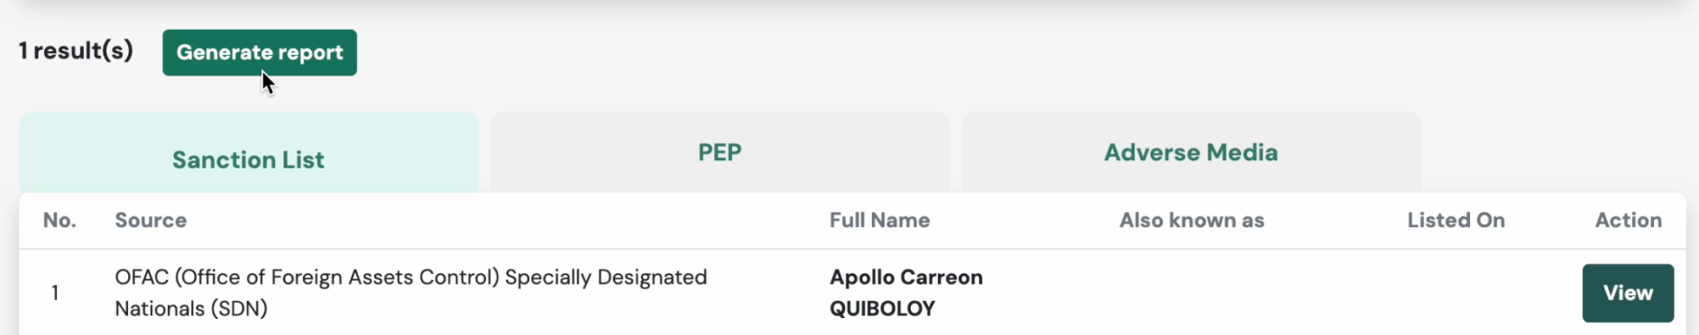Image resolution: width=1699 pixels, height=335 pixels.
Task: Click the OFAC Office of Foreign Assets text
Action: (x=410, y=277)
